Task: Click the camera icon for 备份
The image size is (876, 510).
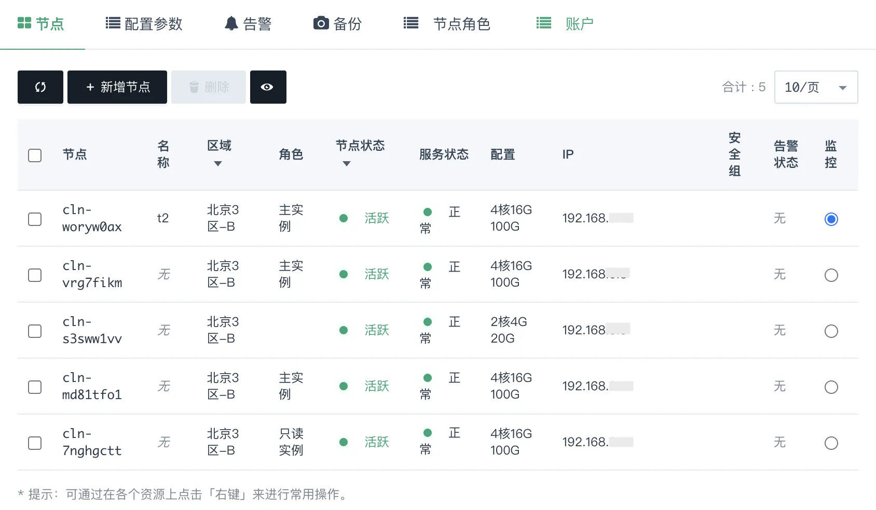Action: click(x=321, y=23)
